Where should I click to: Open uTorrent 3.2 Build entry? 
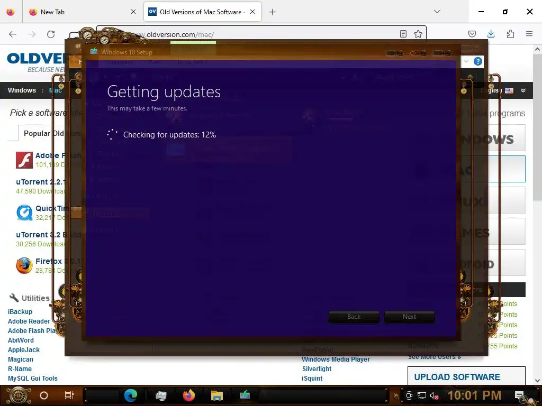point(48,235)
